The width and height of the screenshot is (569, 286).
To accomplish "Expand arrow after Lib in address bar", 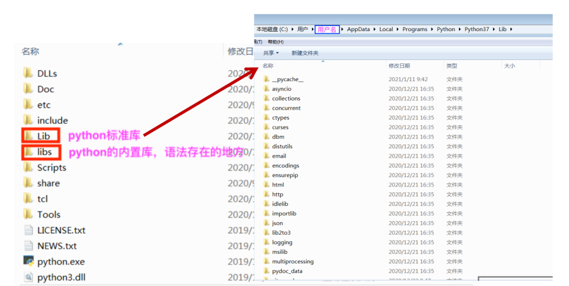I will point(511,29).
